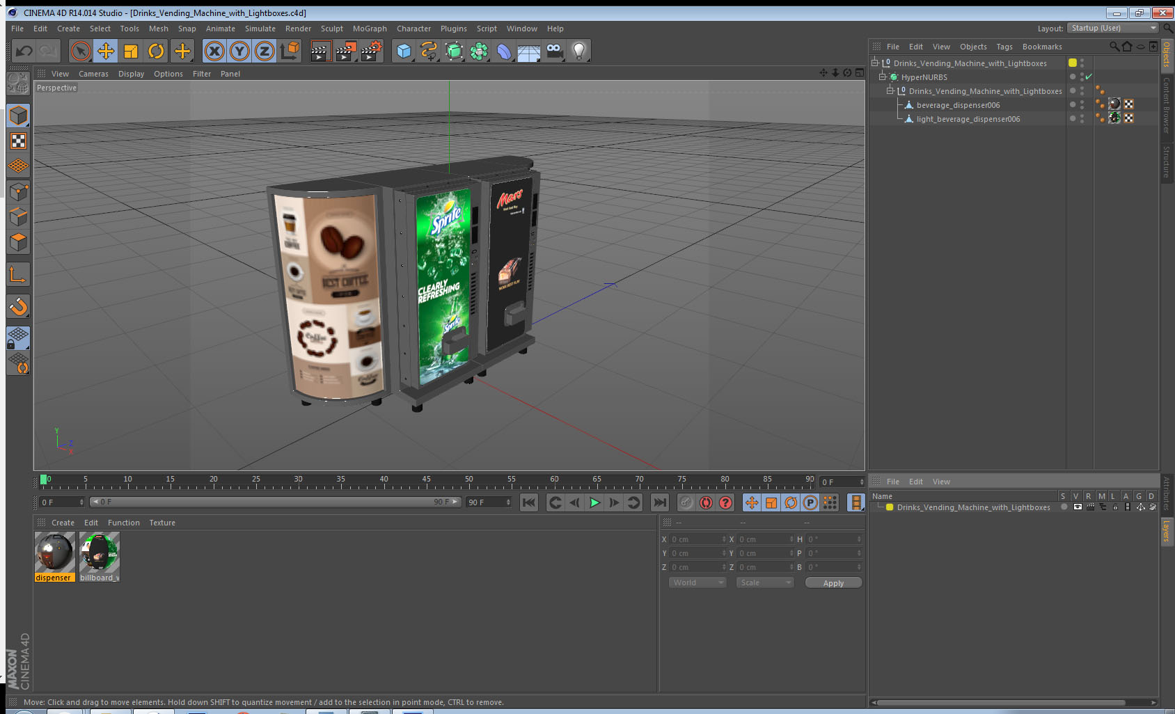Screen dimensions: 1175x714
Task: Open the Layout dropdown Startup (User)
Action: 1113,28
